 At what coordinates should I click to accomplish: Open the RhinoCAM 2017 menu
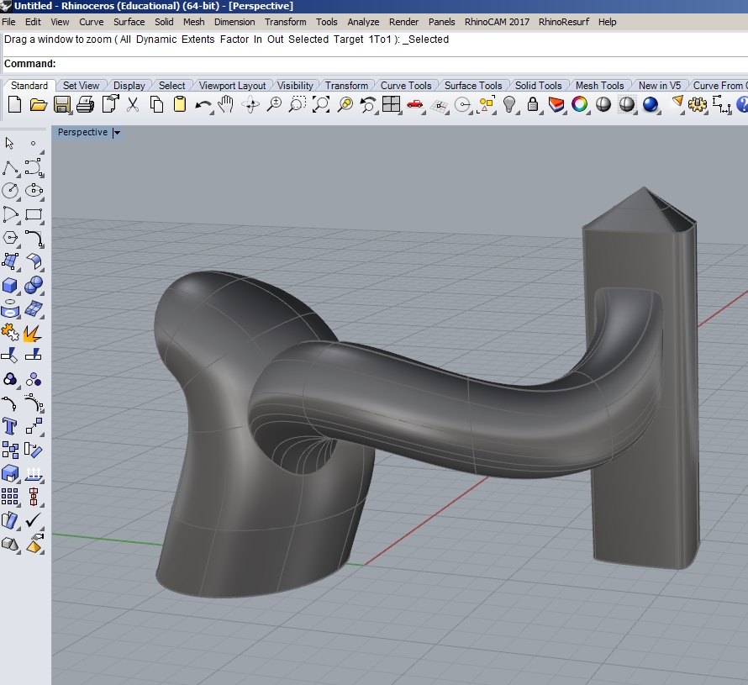[497, 22]
